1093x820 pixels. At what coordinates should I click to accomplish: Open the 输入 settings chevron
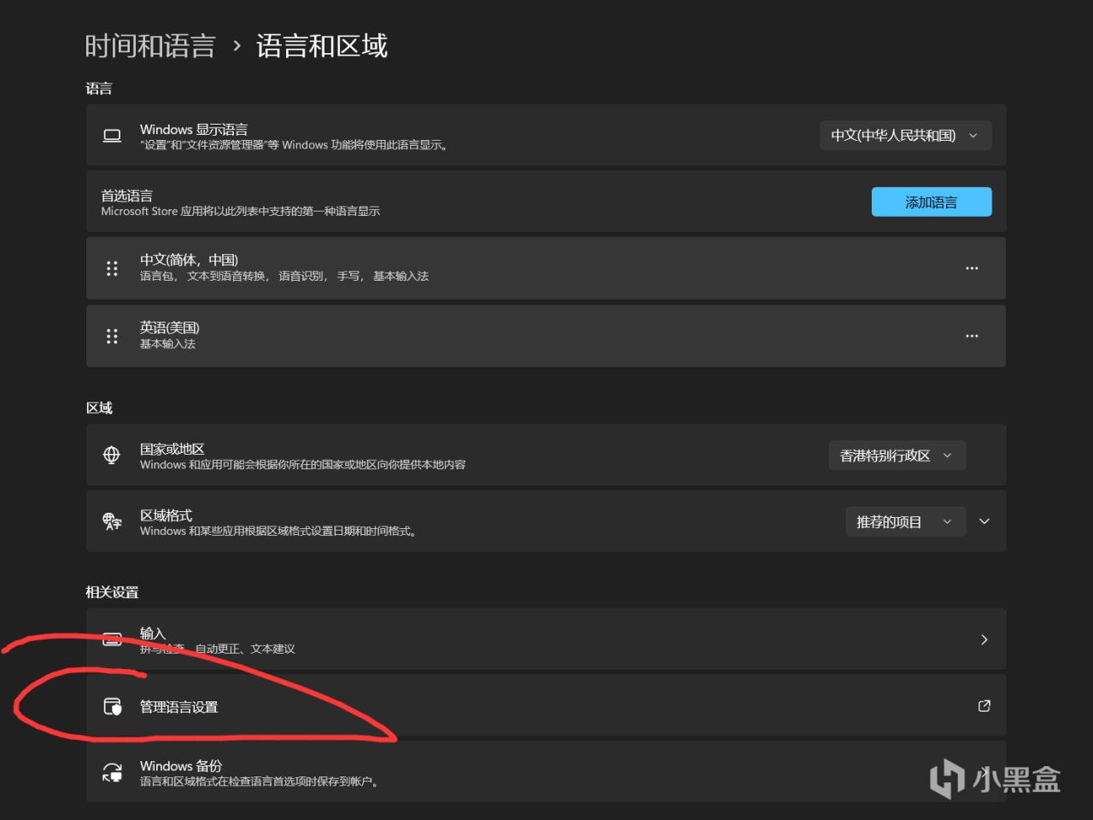pos(985,639)
